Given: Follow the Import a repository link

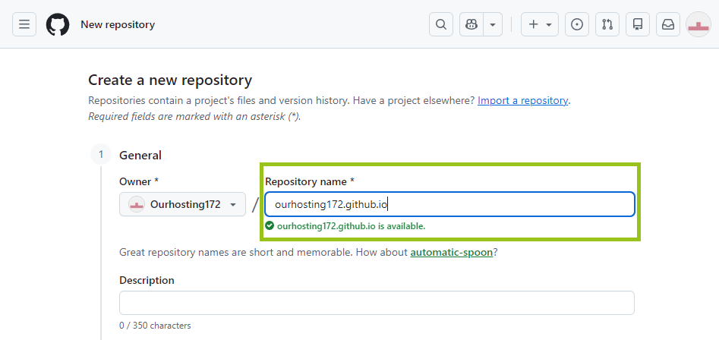Looking at the screenshot, I should point(523,100).
